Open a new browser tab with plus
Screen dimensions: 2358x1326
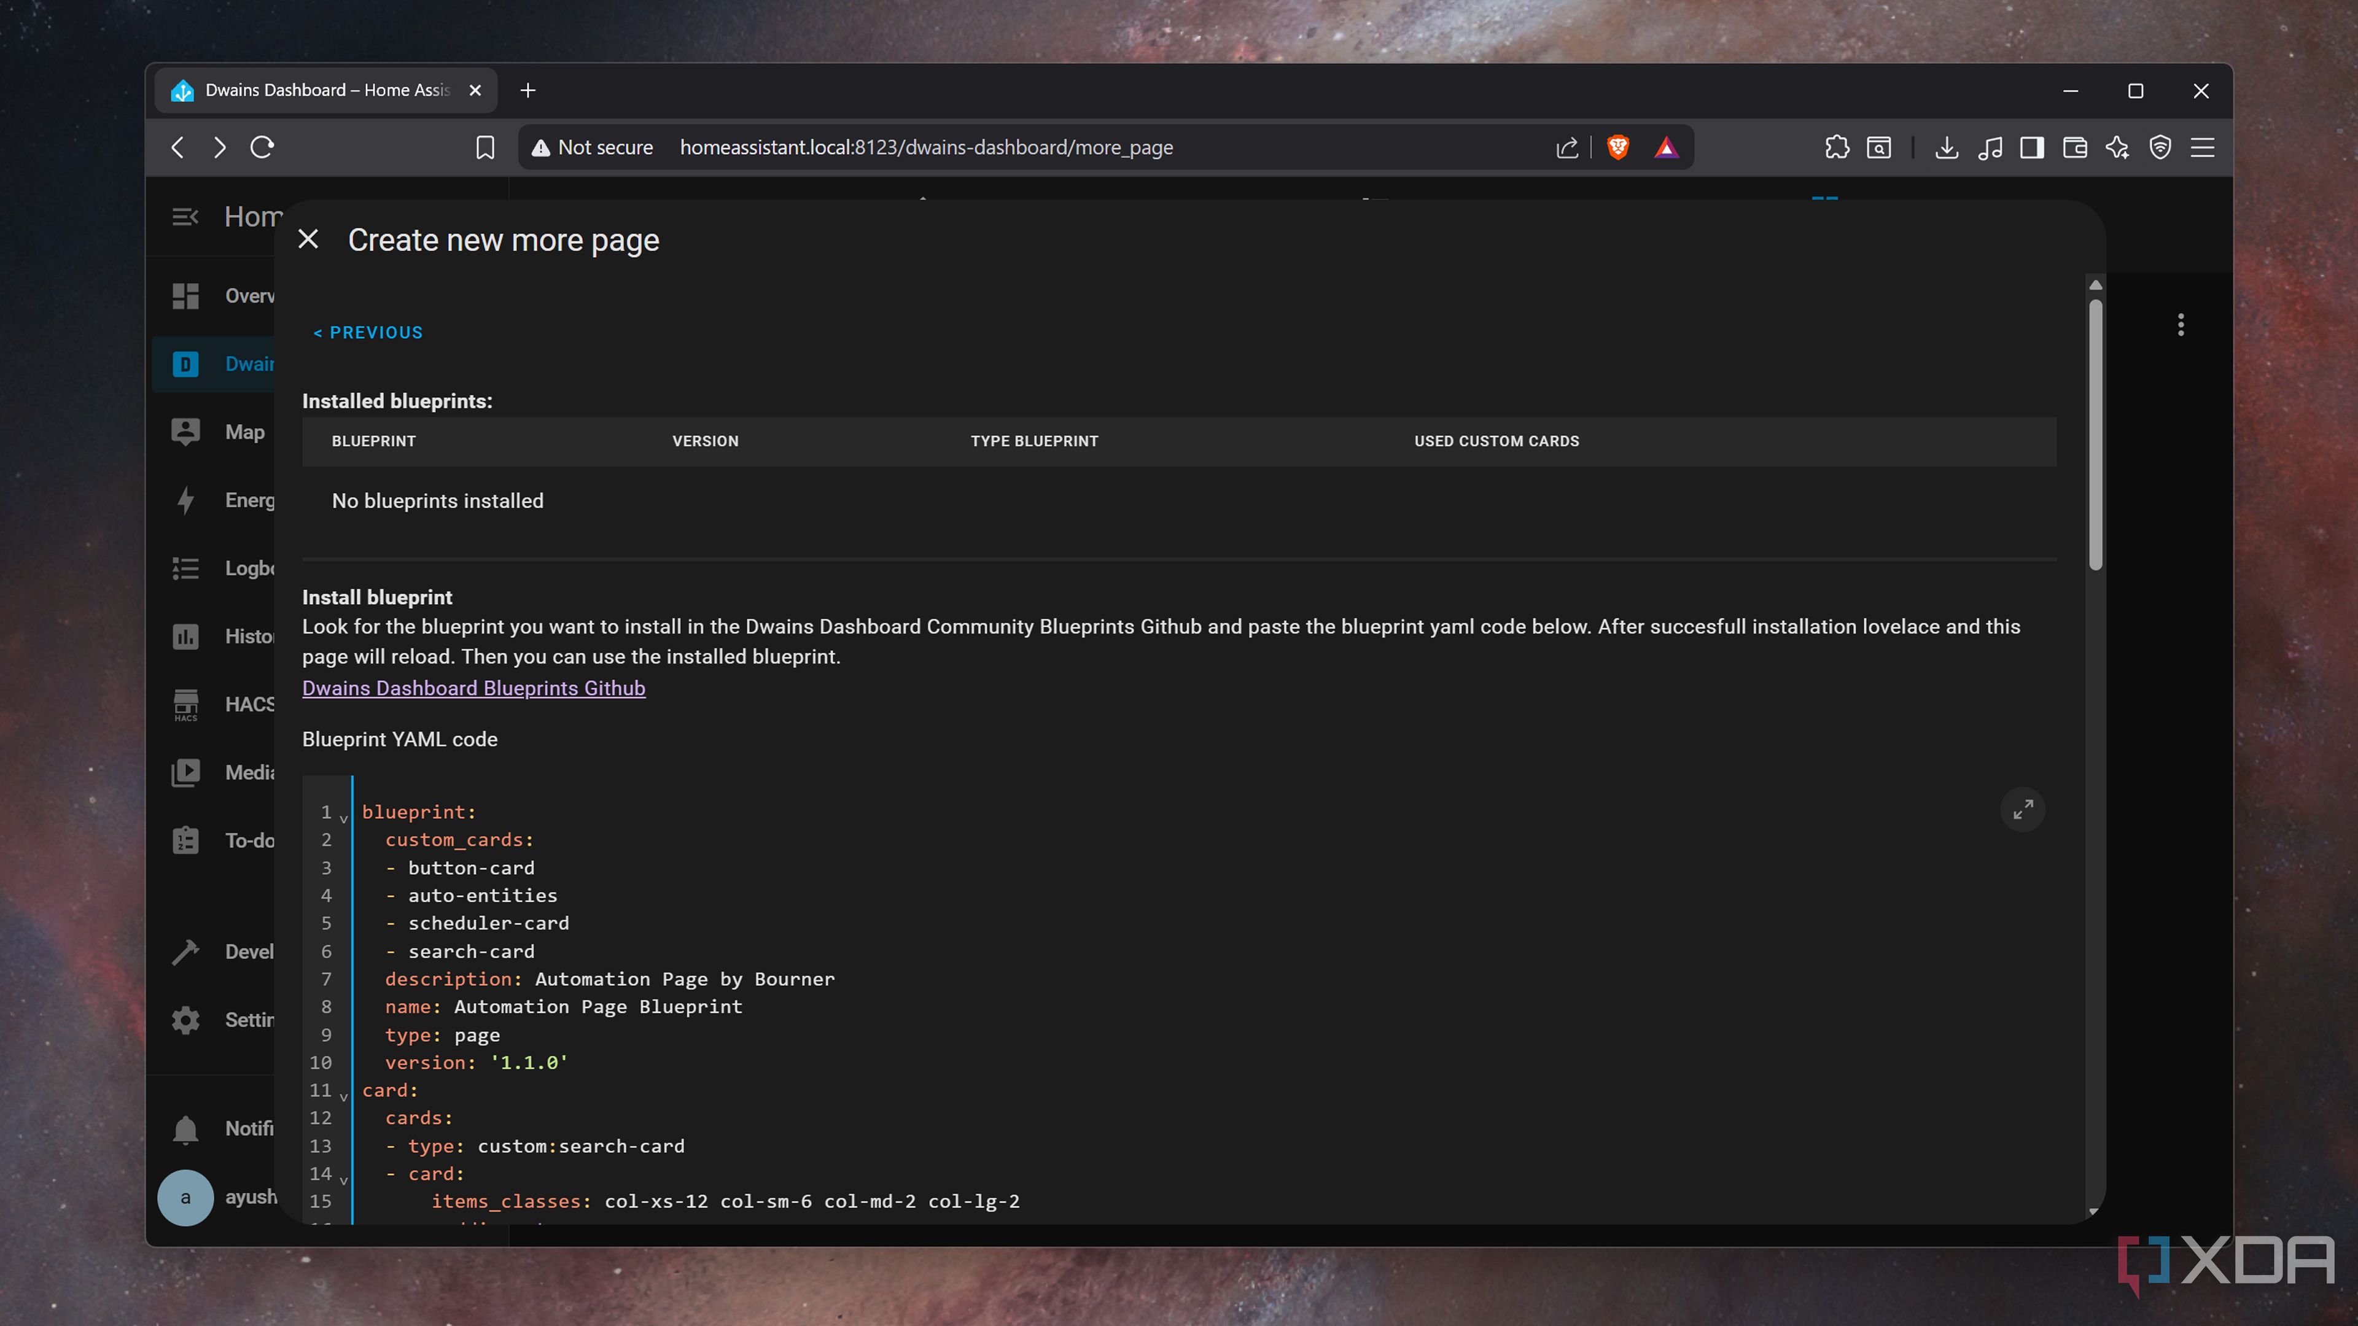[x=527, y=91]
